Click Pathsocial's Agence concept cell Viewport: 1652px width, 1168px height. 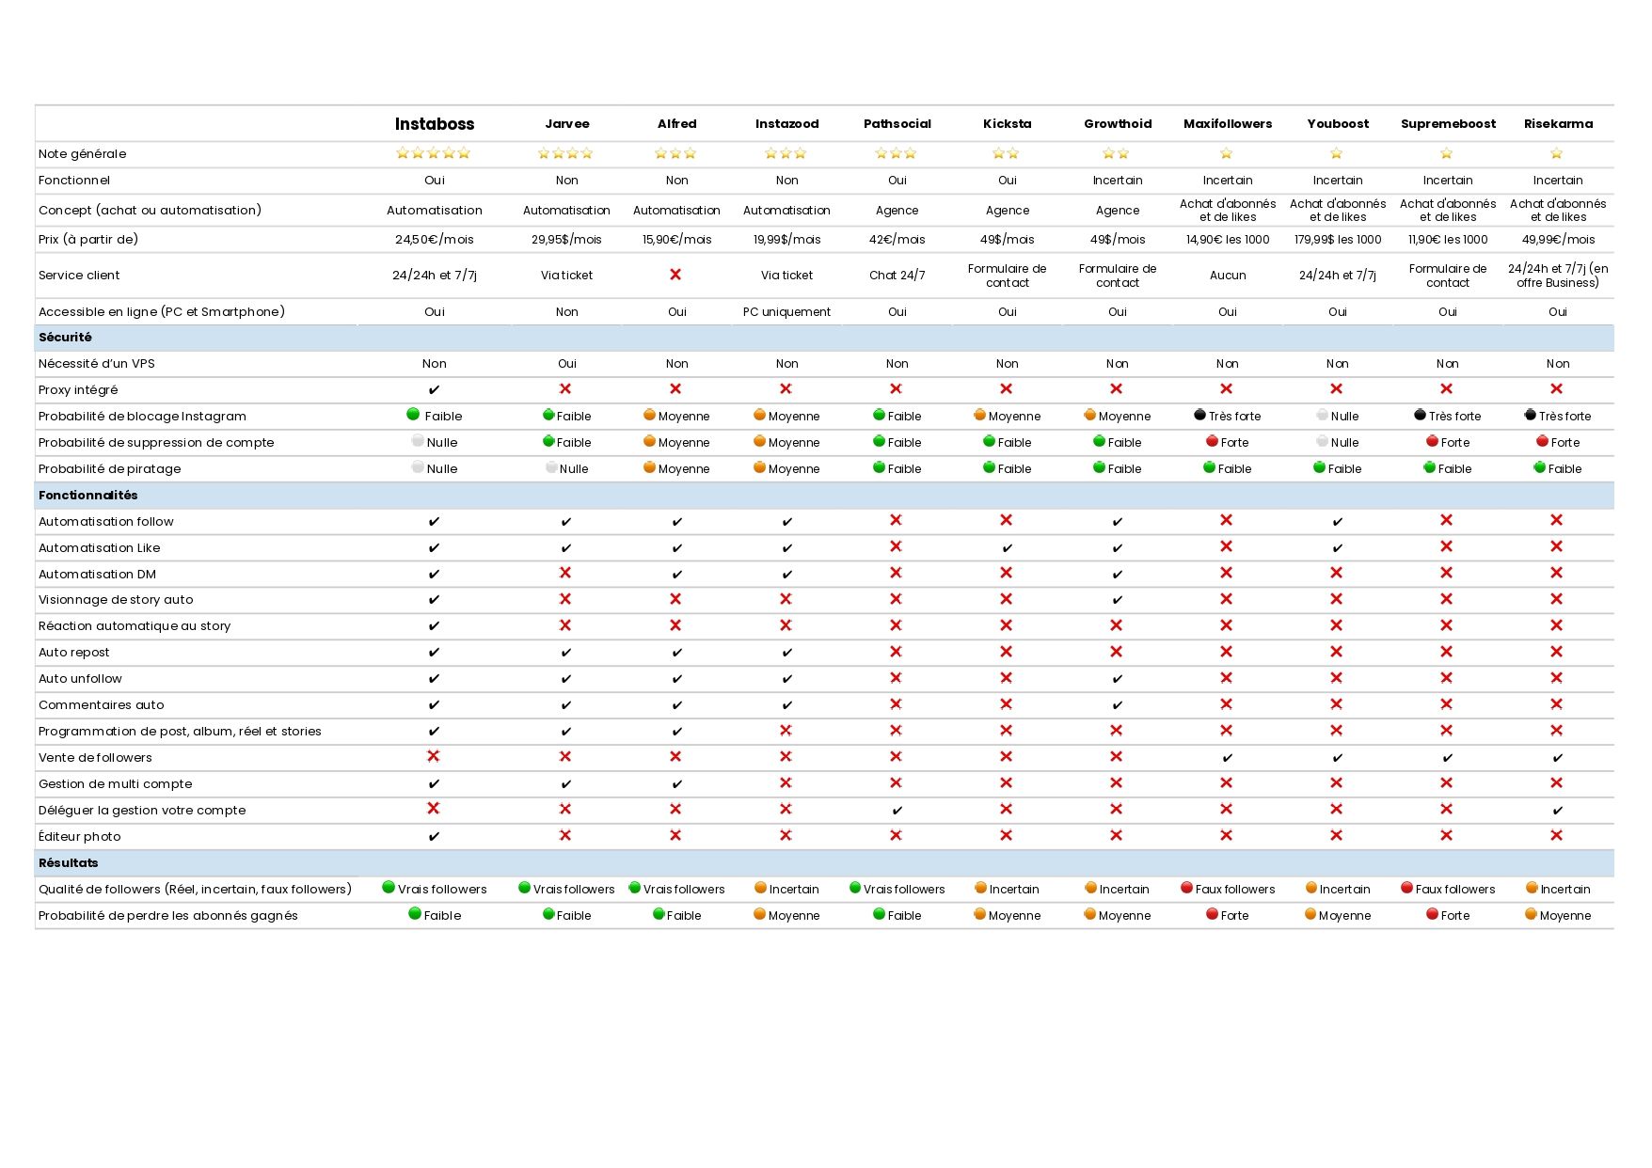tap(897, 211)
